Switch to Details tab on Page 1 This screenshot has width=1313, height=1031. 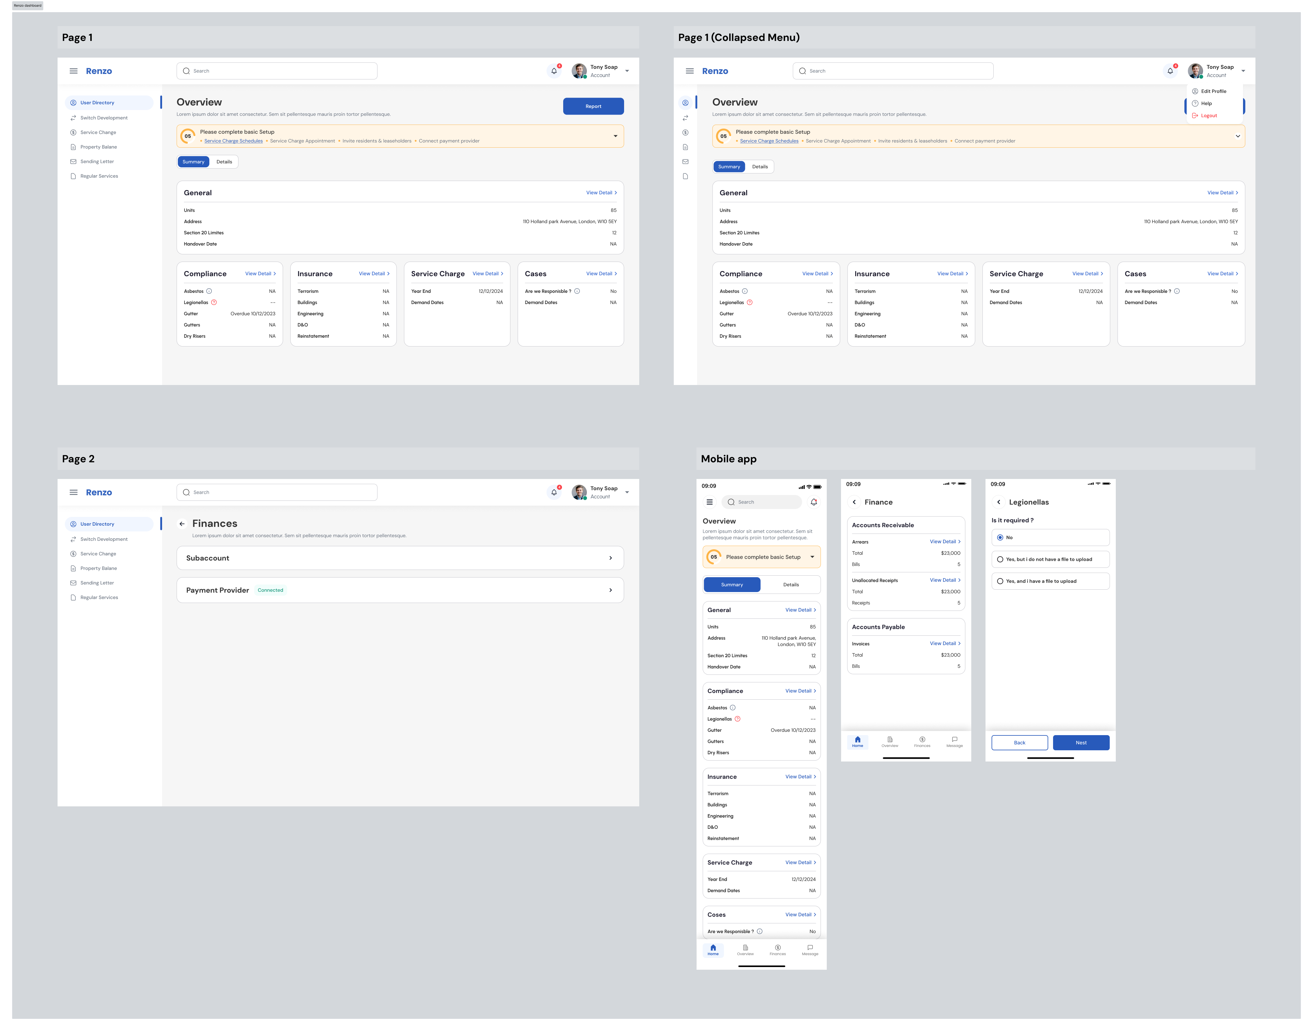pyautogui.click(x=224, y=162)
